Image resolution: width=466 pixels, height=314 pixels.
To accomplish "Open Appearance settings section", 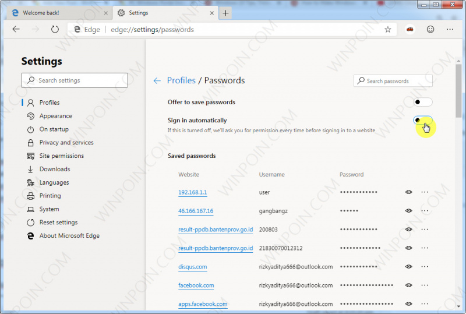I will (x=55, y=116).
